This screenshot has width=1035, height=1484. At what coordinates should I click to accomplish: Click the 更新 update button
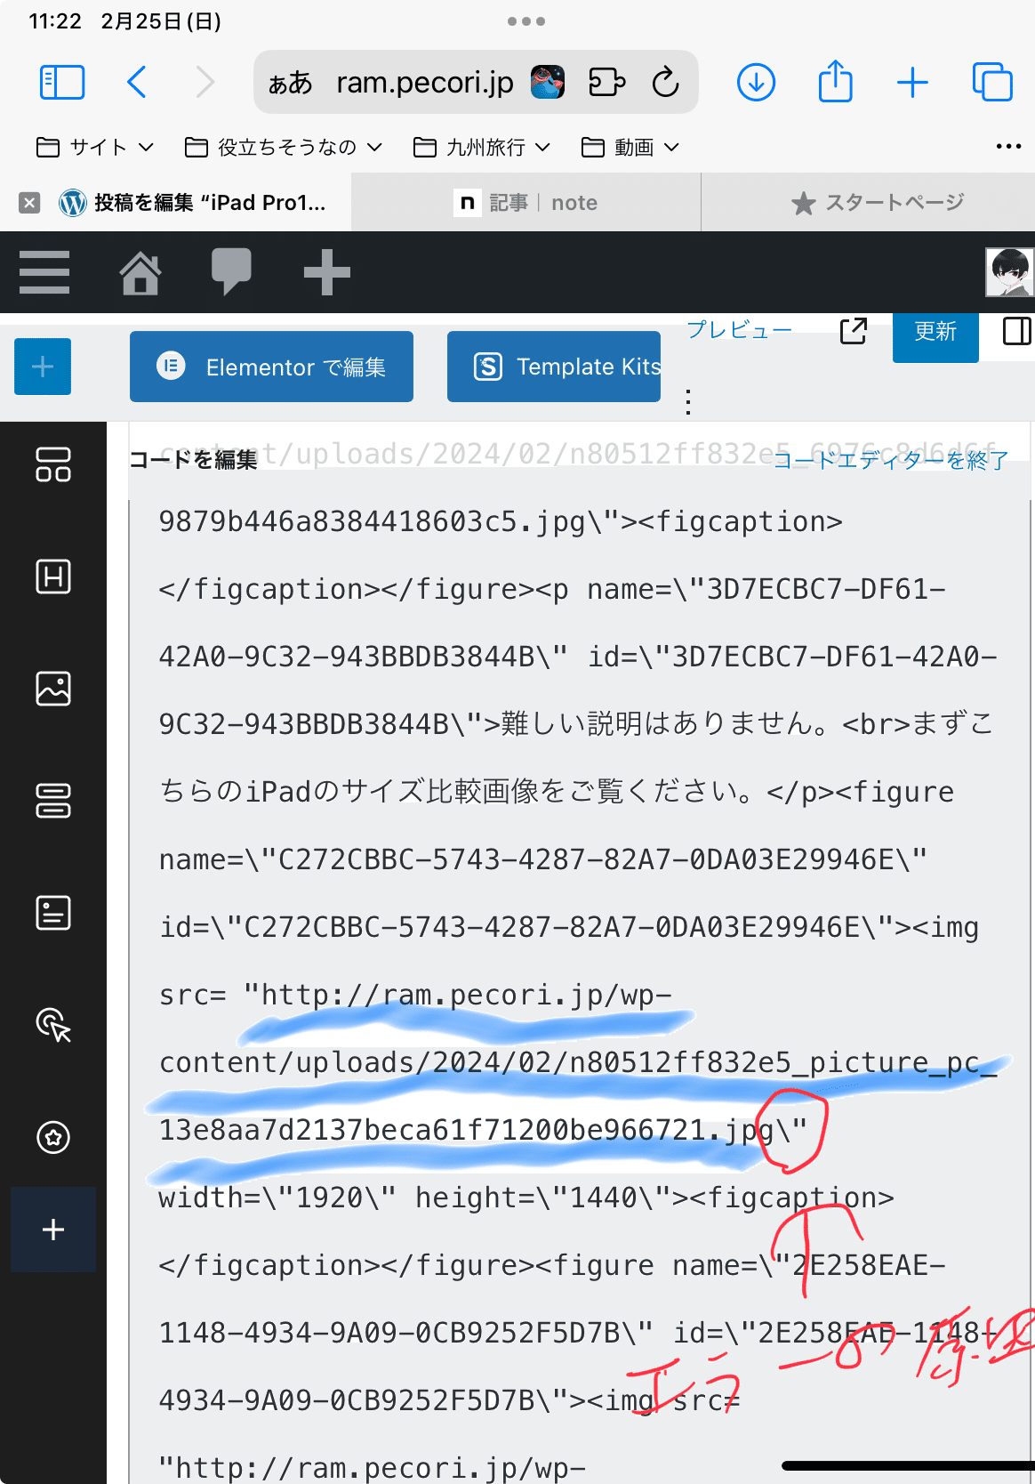click(x=935, y=333)
